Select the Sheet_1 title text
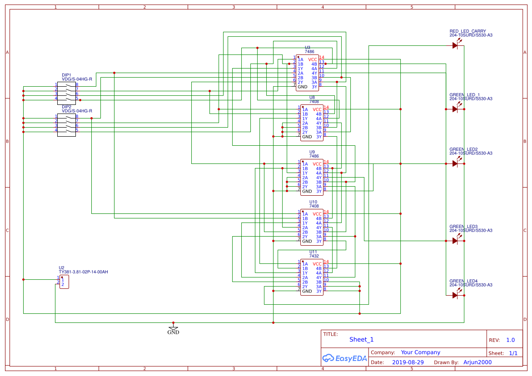This screenshot has width=532, height=376. [x=361, y=339]
